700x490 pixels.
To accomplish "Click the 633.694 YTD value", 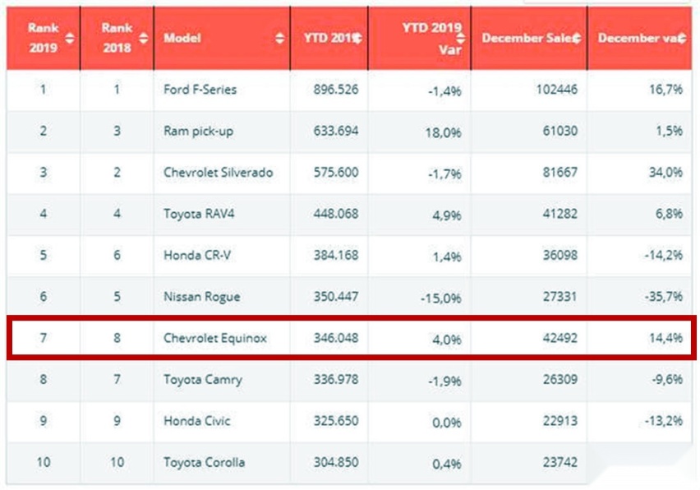I will (336, 131).
